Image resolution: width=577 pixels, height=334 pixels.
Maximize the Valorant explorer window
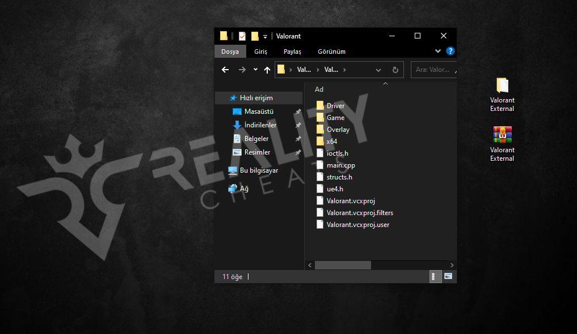418,36
